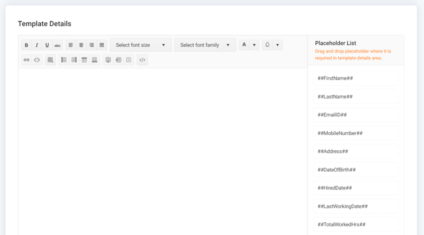Click the Placeholder List heading

(x=335, y=43)
